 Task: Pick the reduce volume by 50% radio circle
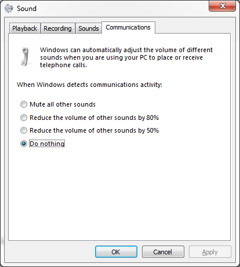pos(24,130)
